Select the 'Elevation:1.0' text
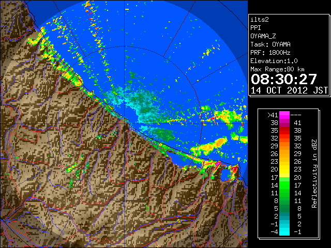Image resolution: width=331 pixels, height=248 pixels. coord(274,61)
